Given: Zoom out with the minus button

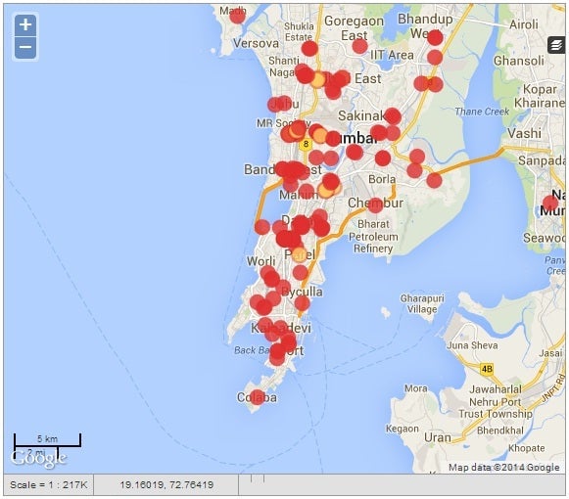Looking at the screenshot, I should pyautogui.click(x=25, y=47).
